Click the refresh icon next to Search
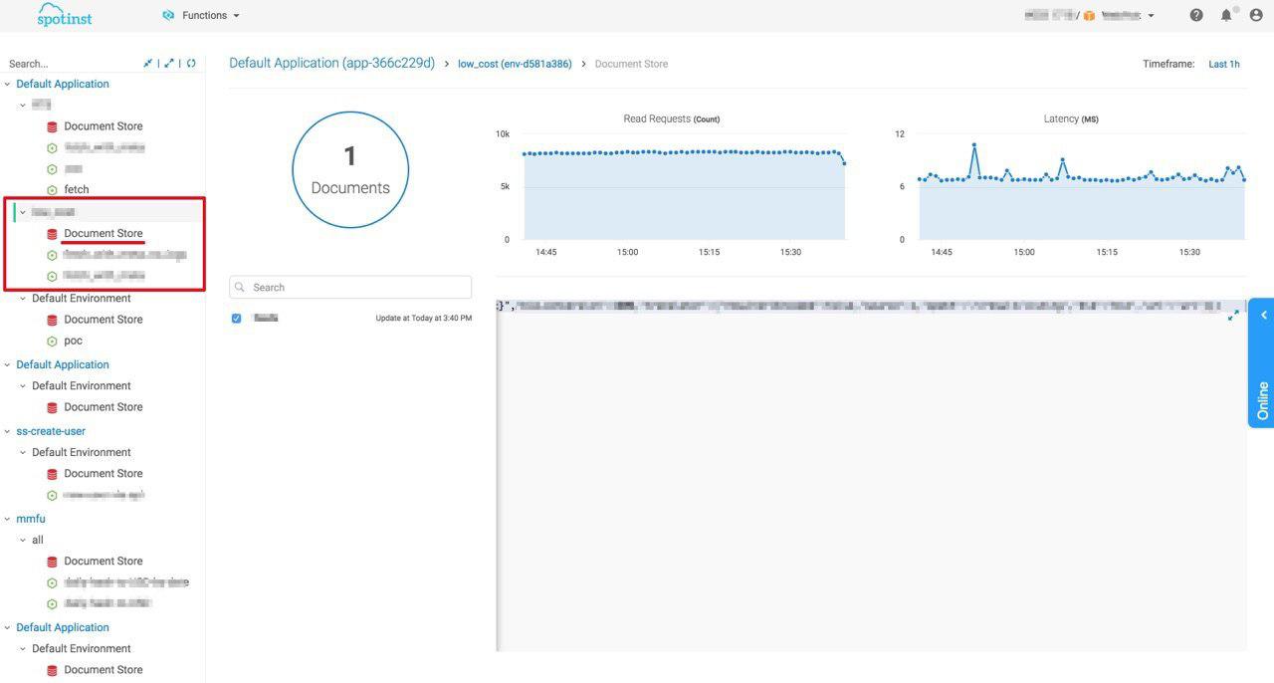This screenshot has width=1274, height=683. point(190,61)
